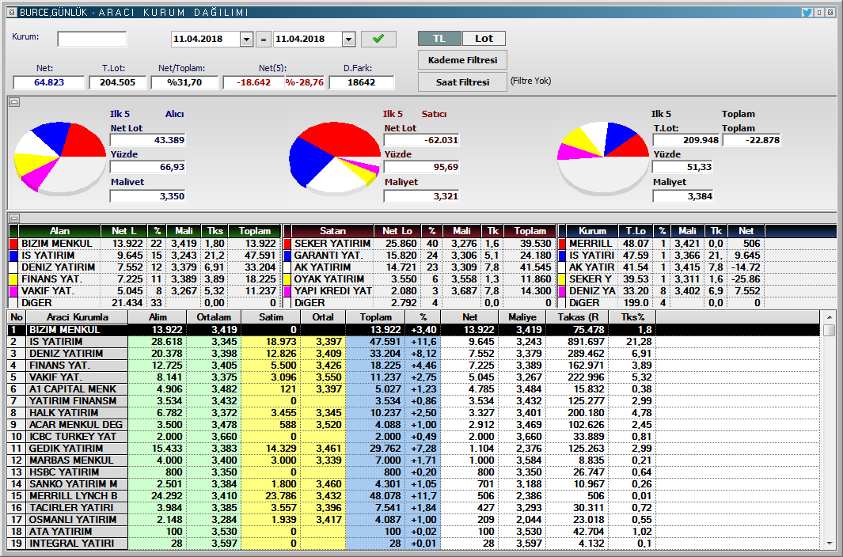The image size is (843, 557).
Task: Select ATA YATIRIM row
Action: point(413,531)
